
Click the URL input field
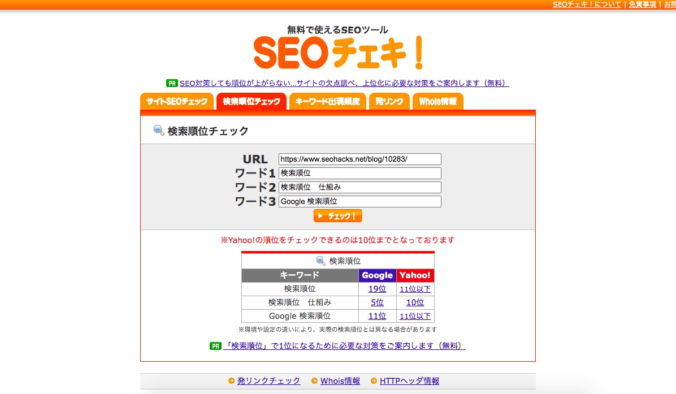click(x=360, y=159)
